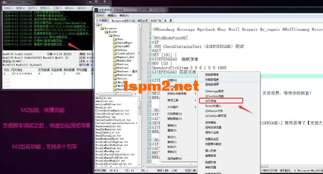Click the CustomMagic folder icon
Viewport: 323px width, 174px height.
115,43
